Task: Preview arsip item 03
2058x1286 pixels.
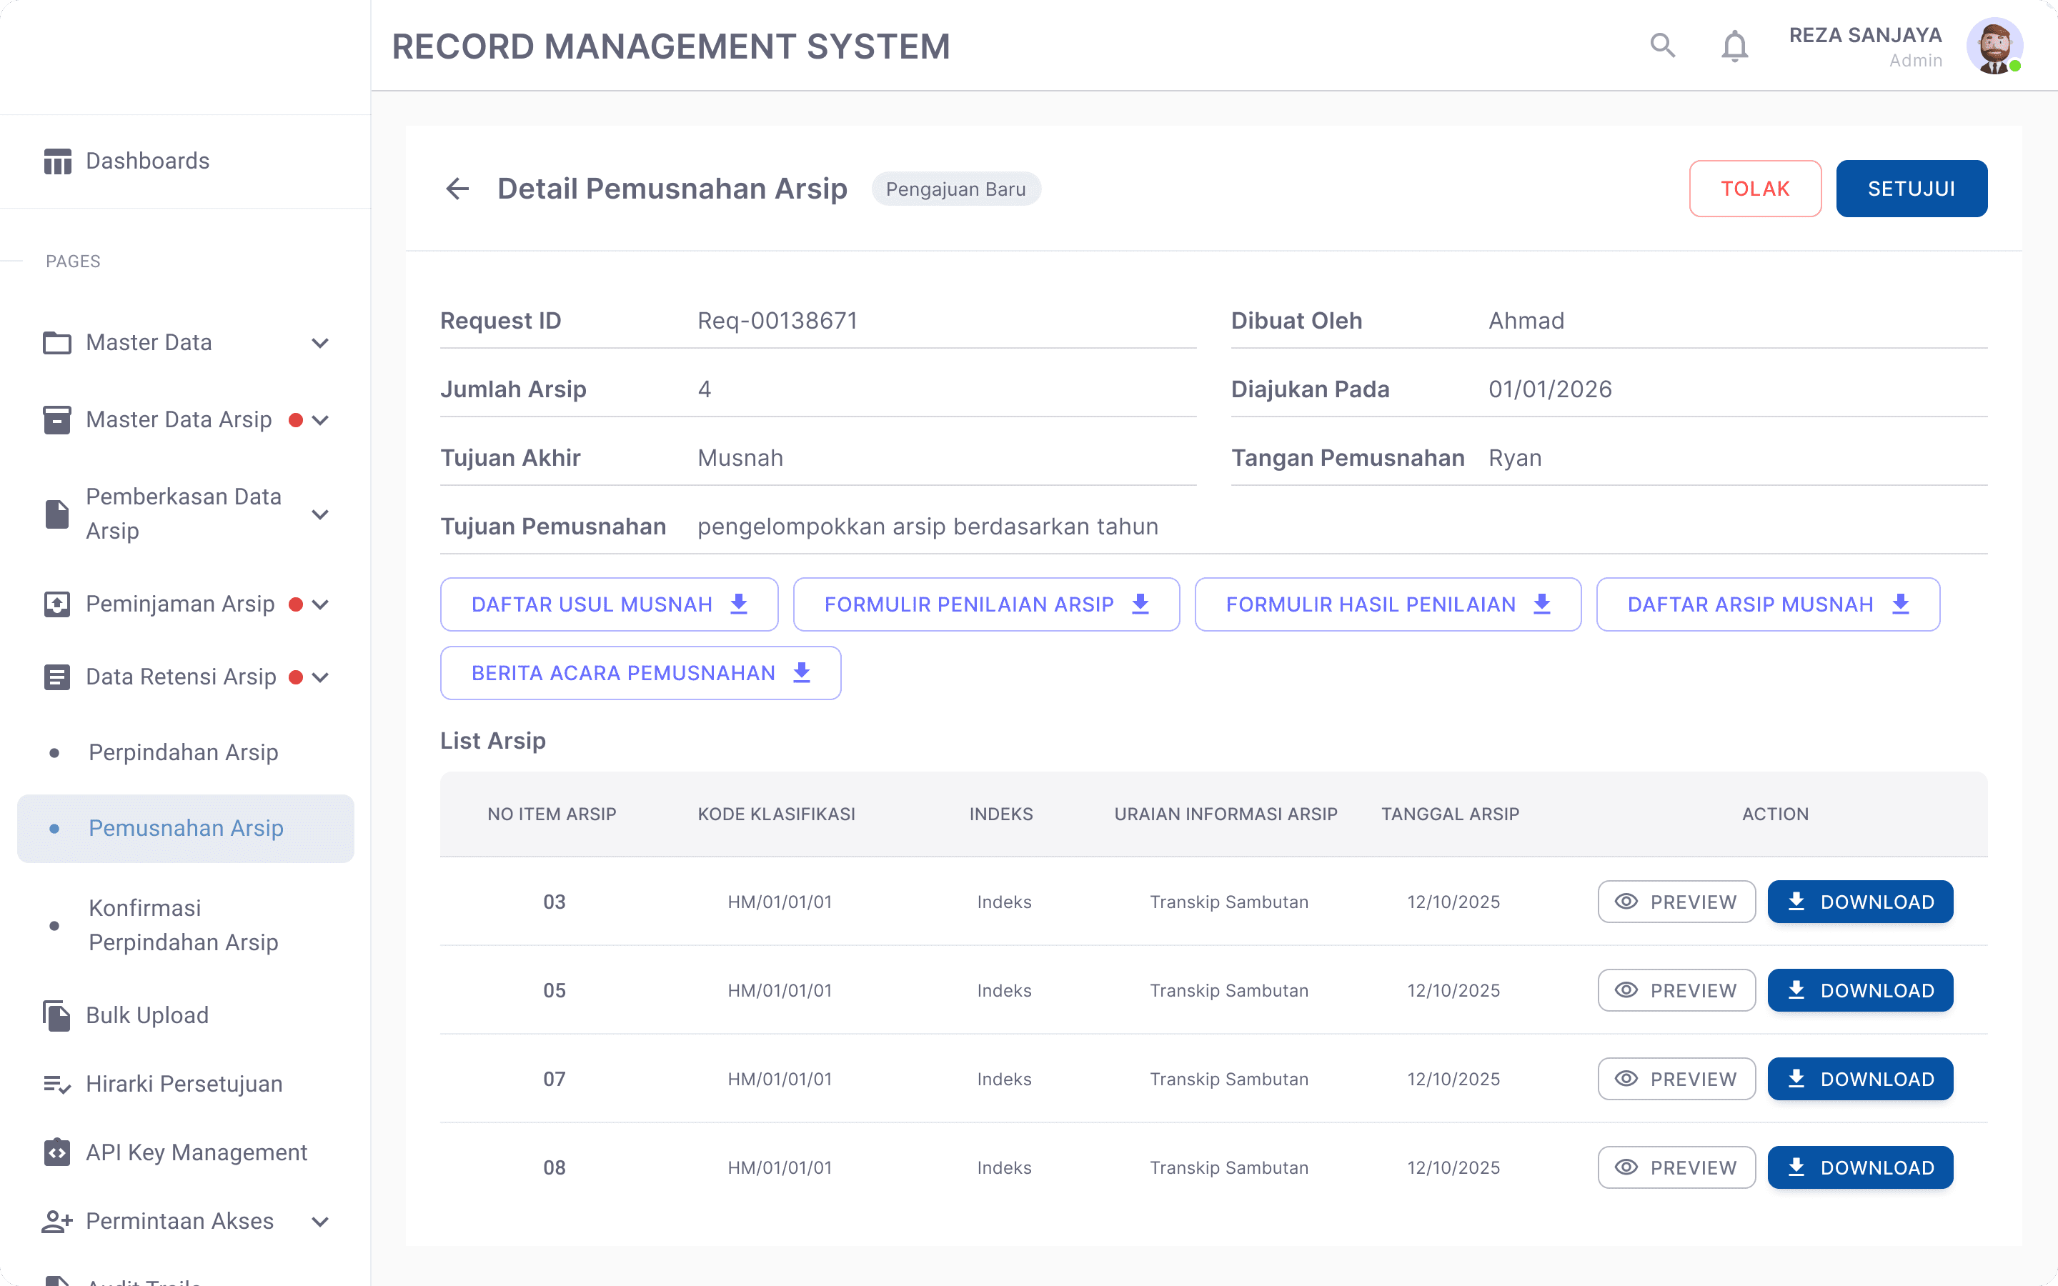Action: click(1676, 902)
